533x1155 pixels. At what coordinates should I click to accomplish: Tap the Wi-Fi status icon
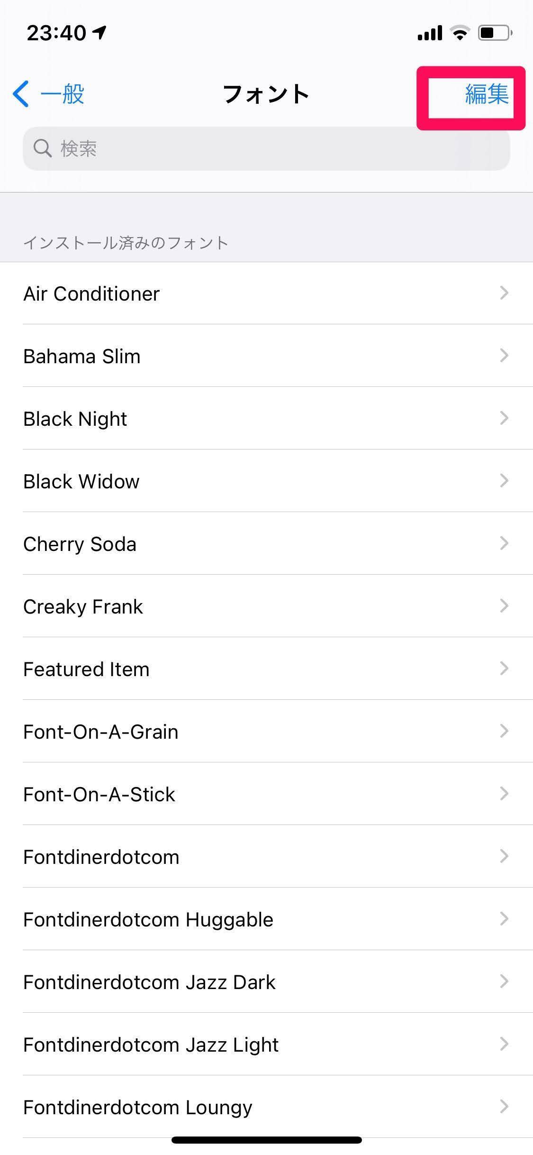[x=460, y=33]
